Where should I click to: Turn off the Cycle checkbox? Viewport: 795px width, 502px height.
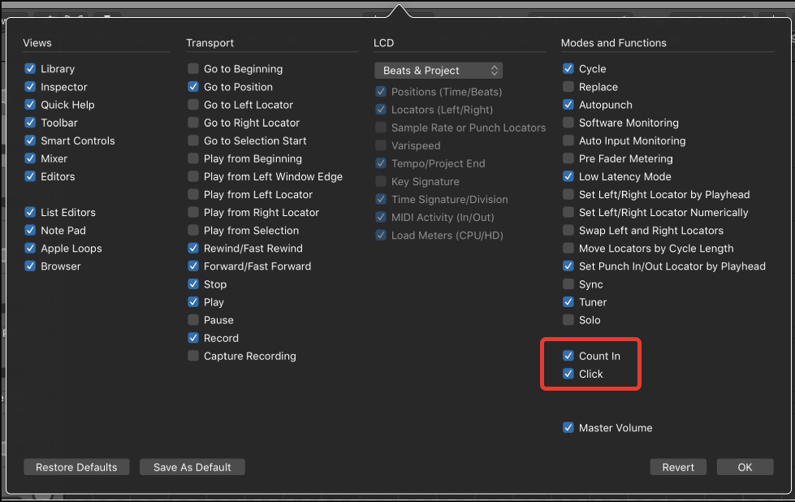coord(568,68)
